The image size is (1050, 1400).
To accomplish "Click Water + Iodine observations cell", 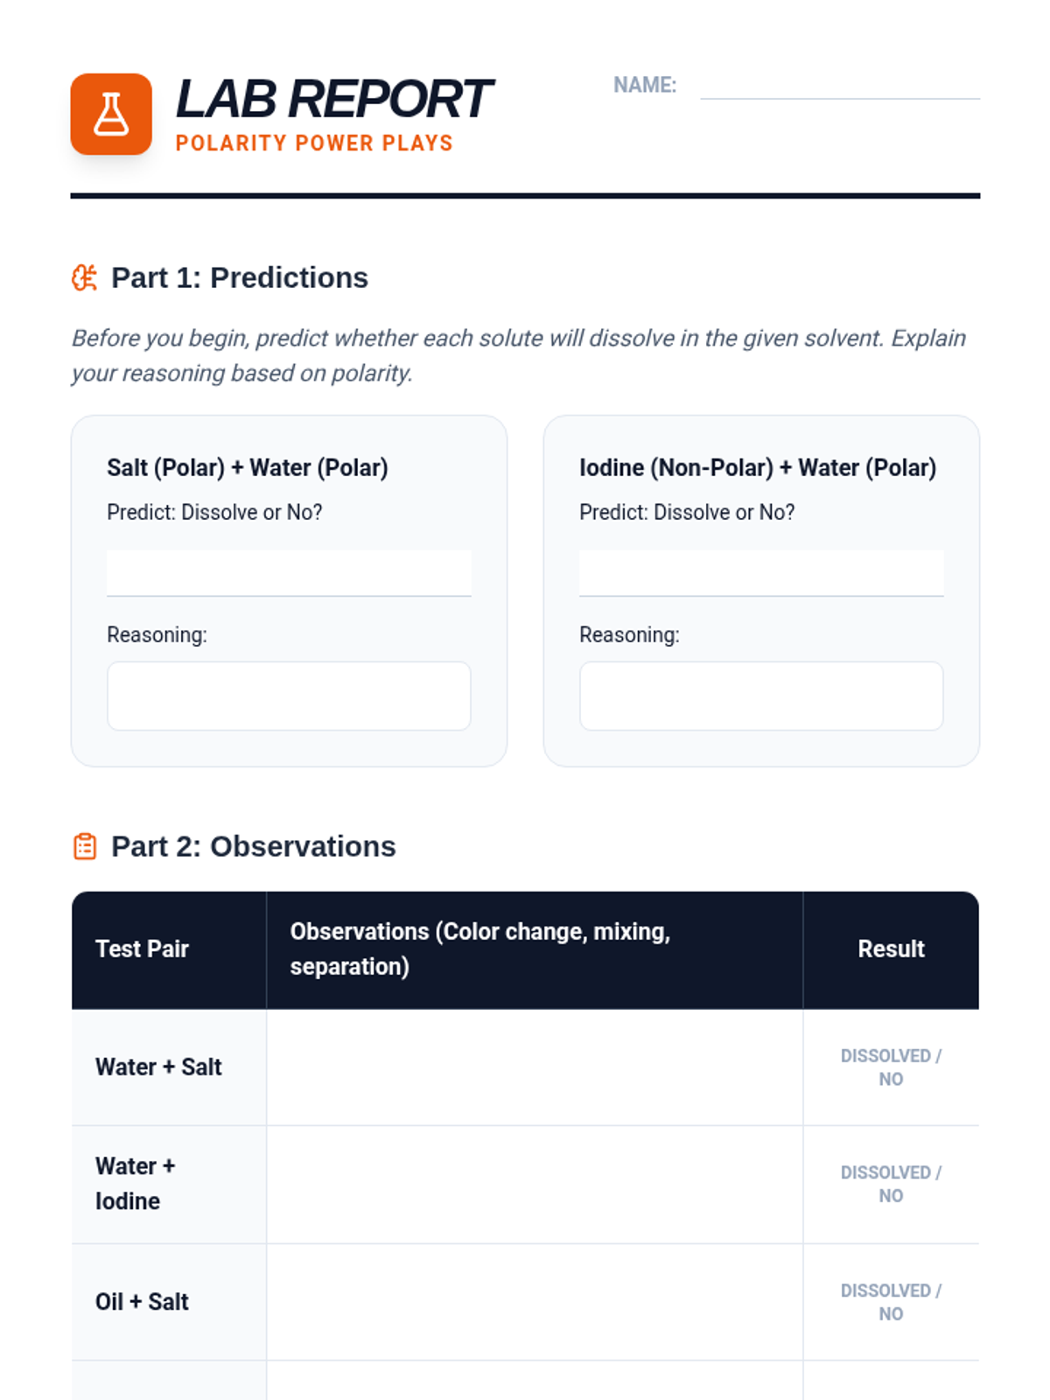I will 534,1184.
